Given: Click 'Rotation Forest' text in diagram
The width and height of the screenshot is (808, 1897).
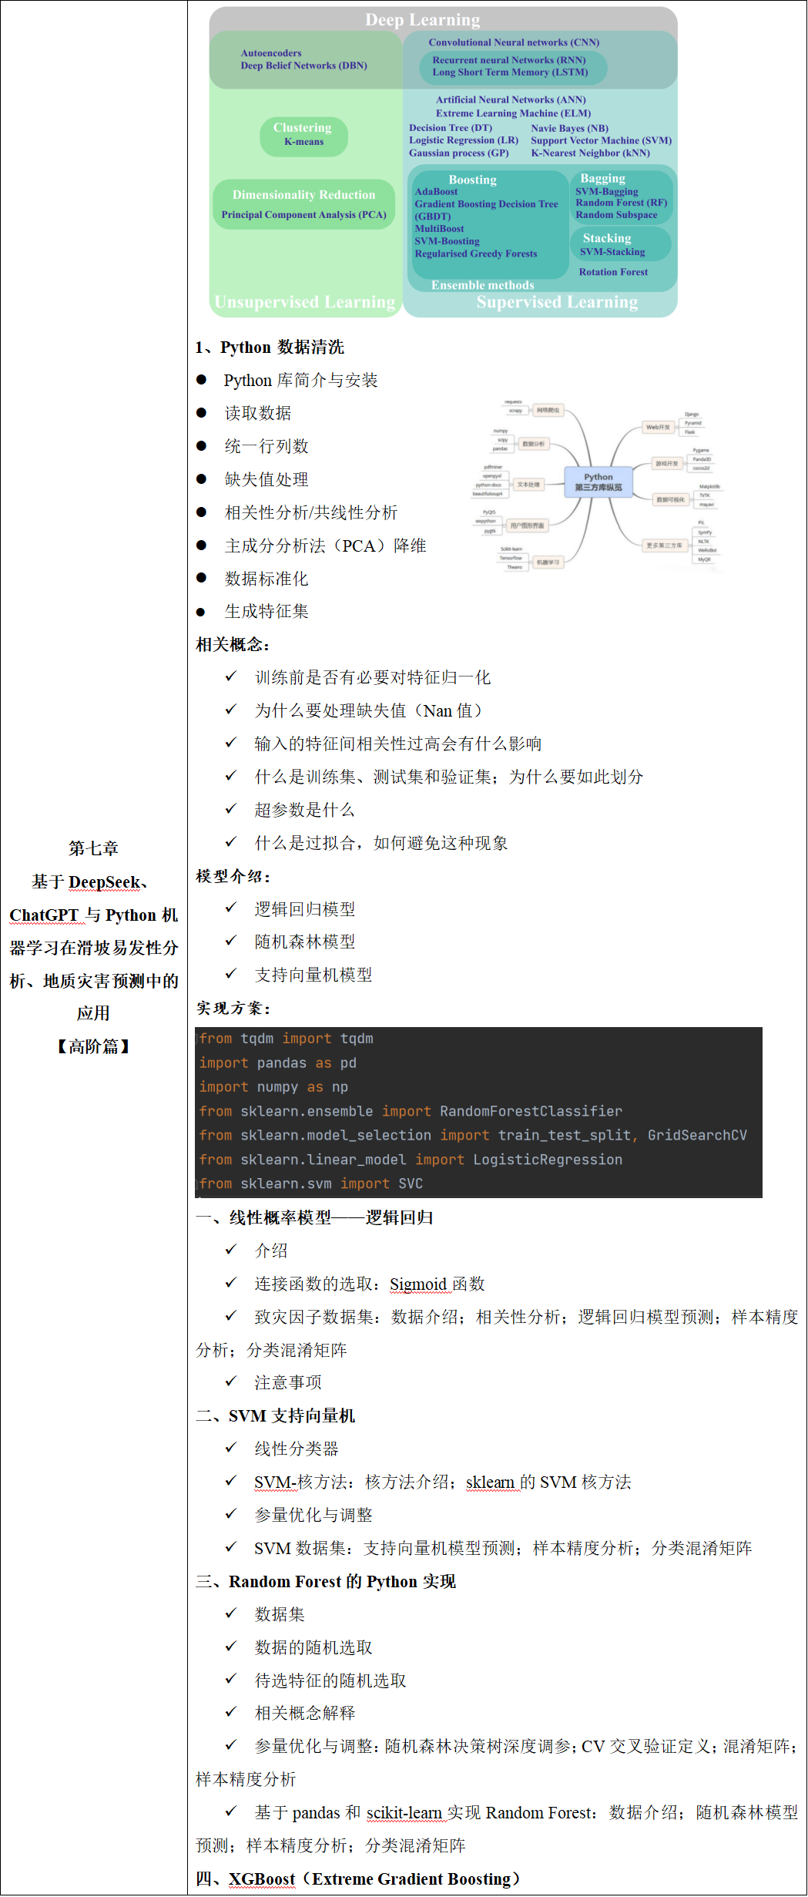Looking at the screenshot, I should (613, 272).
